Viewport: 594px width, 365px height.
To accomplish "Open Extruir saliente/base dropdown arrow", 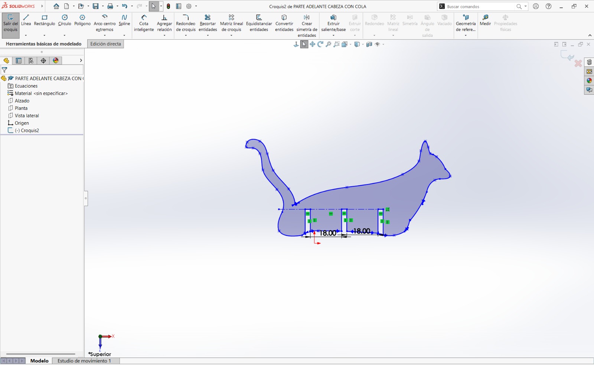I will click(x=333, y=35).
